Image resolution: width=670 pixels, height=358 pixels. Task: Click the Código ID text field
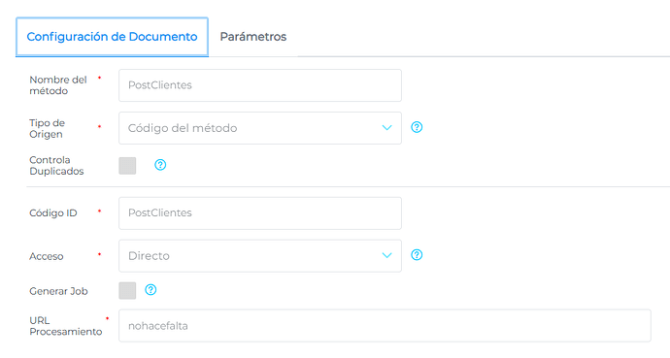(x=260, y=212)
